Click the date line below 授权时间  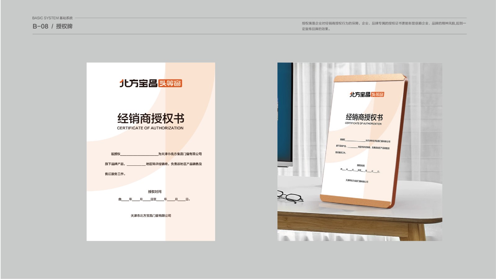click(154, 200)
